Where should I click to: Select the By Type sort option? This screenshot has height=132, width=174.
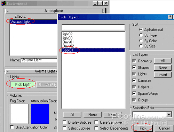[x=141, y=35]
